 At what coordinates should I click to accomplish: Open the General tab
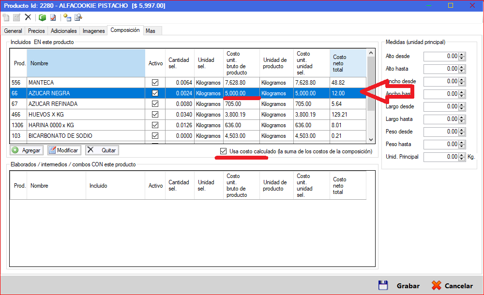click(13, 31)
